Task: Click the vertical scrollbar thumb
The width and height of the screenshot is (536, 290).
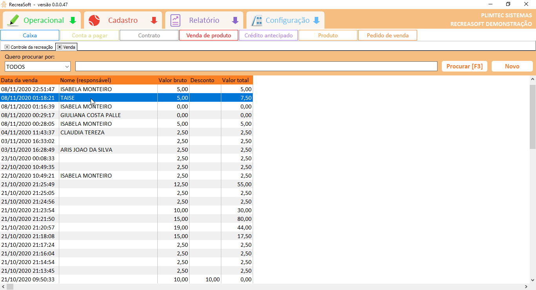Action: (532, 116)
